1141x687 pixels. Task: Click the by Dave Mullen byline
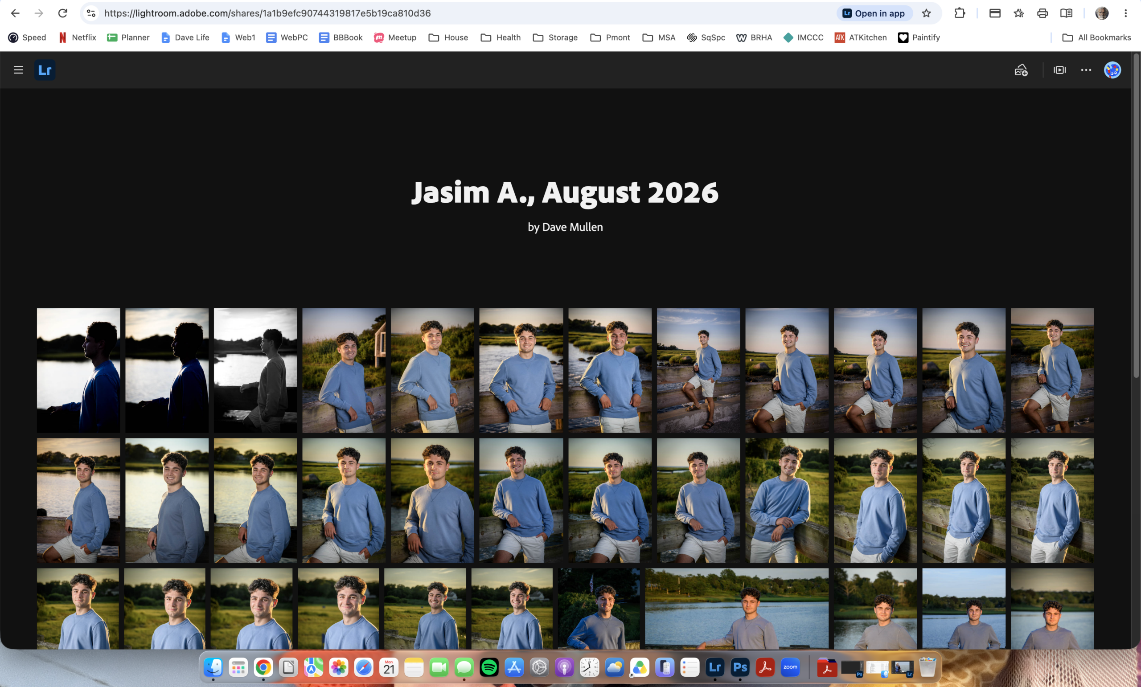click(x=566, y=227)
